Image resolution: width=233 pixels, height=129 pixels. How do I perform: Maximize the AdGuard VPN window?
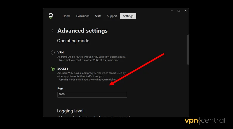tap(179, 11)
